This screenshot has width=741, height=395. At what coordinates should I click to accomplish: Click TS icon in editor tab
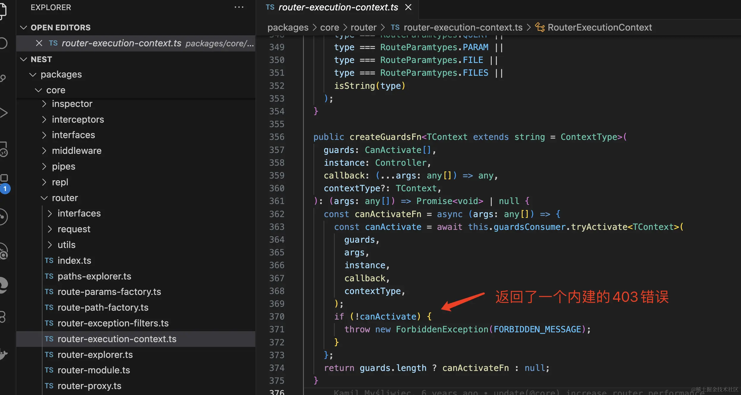point(270,7)
